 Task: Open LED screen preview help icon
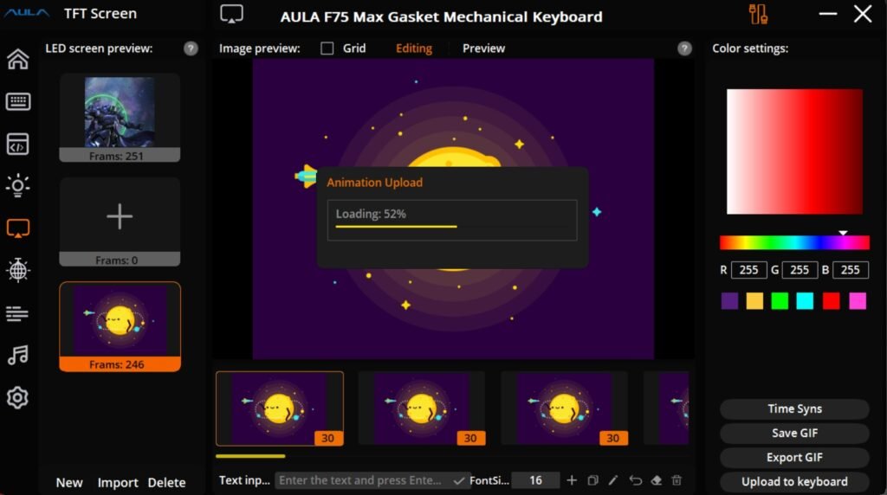(x=191, y=48)
